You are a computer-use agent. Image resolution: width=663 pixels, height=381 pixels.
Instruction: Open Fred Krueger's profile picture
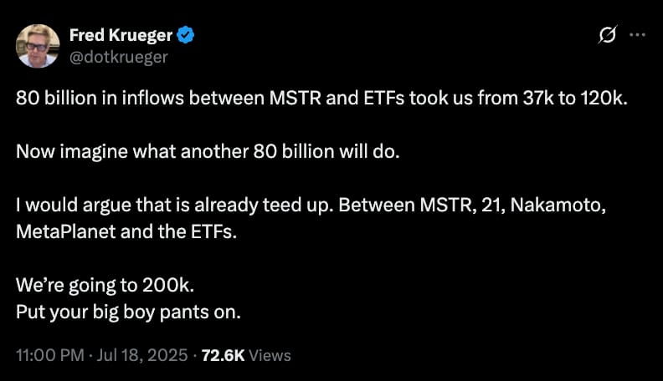coord(38,46)
